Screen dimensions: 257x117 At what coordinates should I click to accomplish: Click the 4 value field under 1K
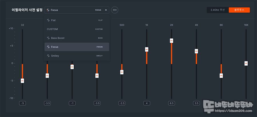(147, 103)
